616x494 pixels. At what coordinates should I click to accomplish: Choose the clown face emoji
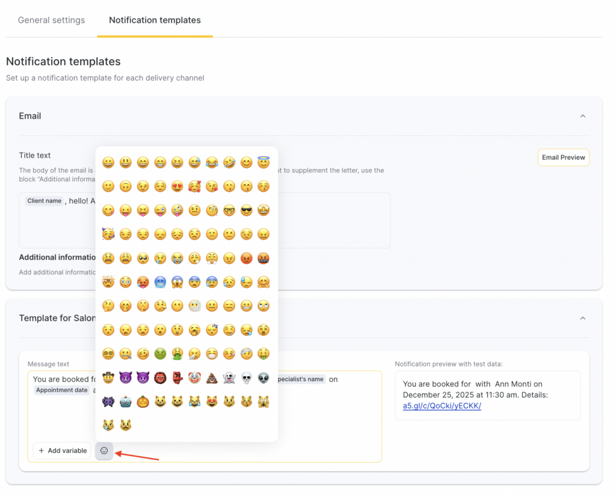coord(194,378)
